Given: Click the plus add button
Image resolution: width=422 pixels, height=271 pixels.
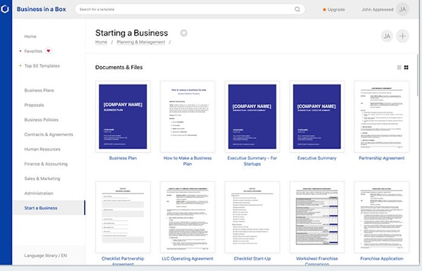Looking at the screenshot, I should 402,36.
